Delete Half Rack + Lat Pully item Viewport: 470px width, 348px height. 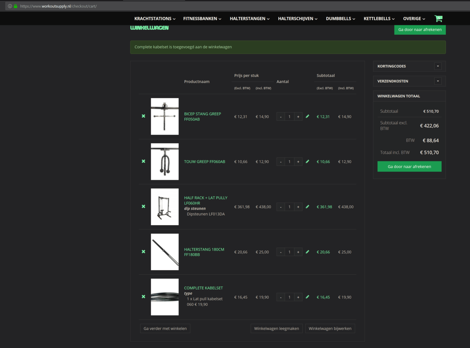143,206
